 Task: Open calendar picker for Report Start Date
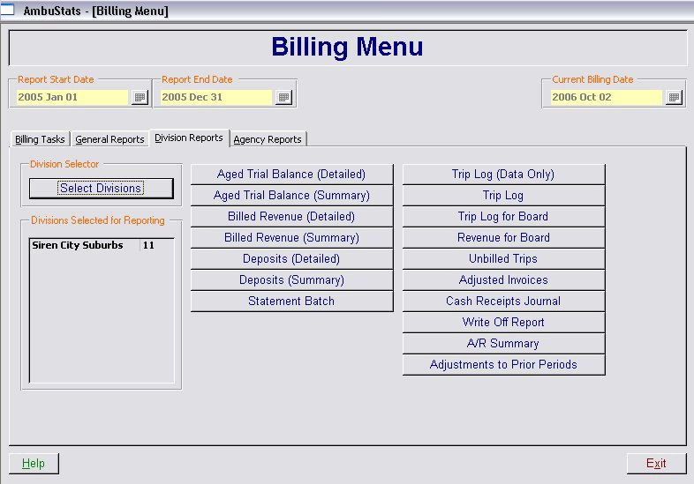pyautogui.click(x=140, y=97)
